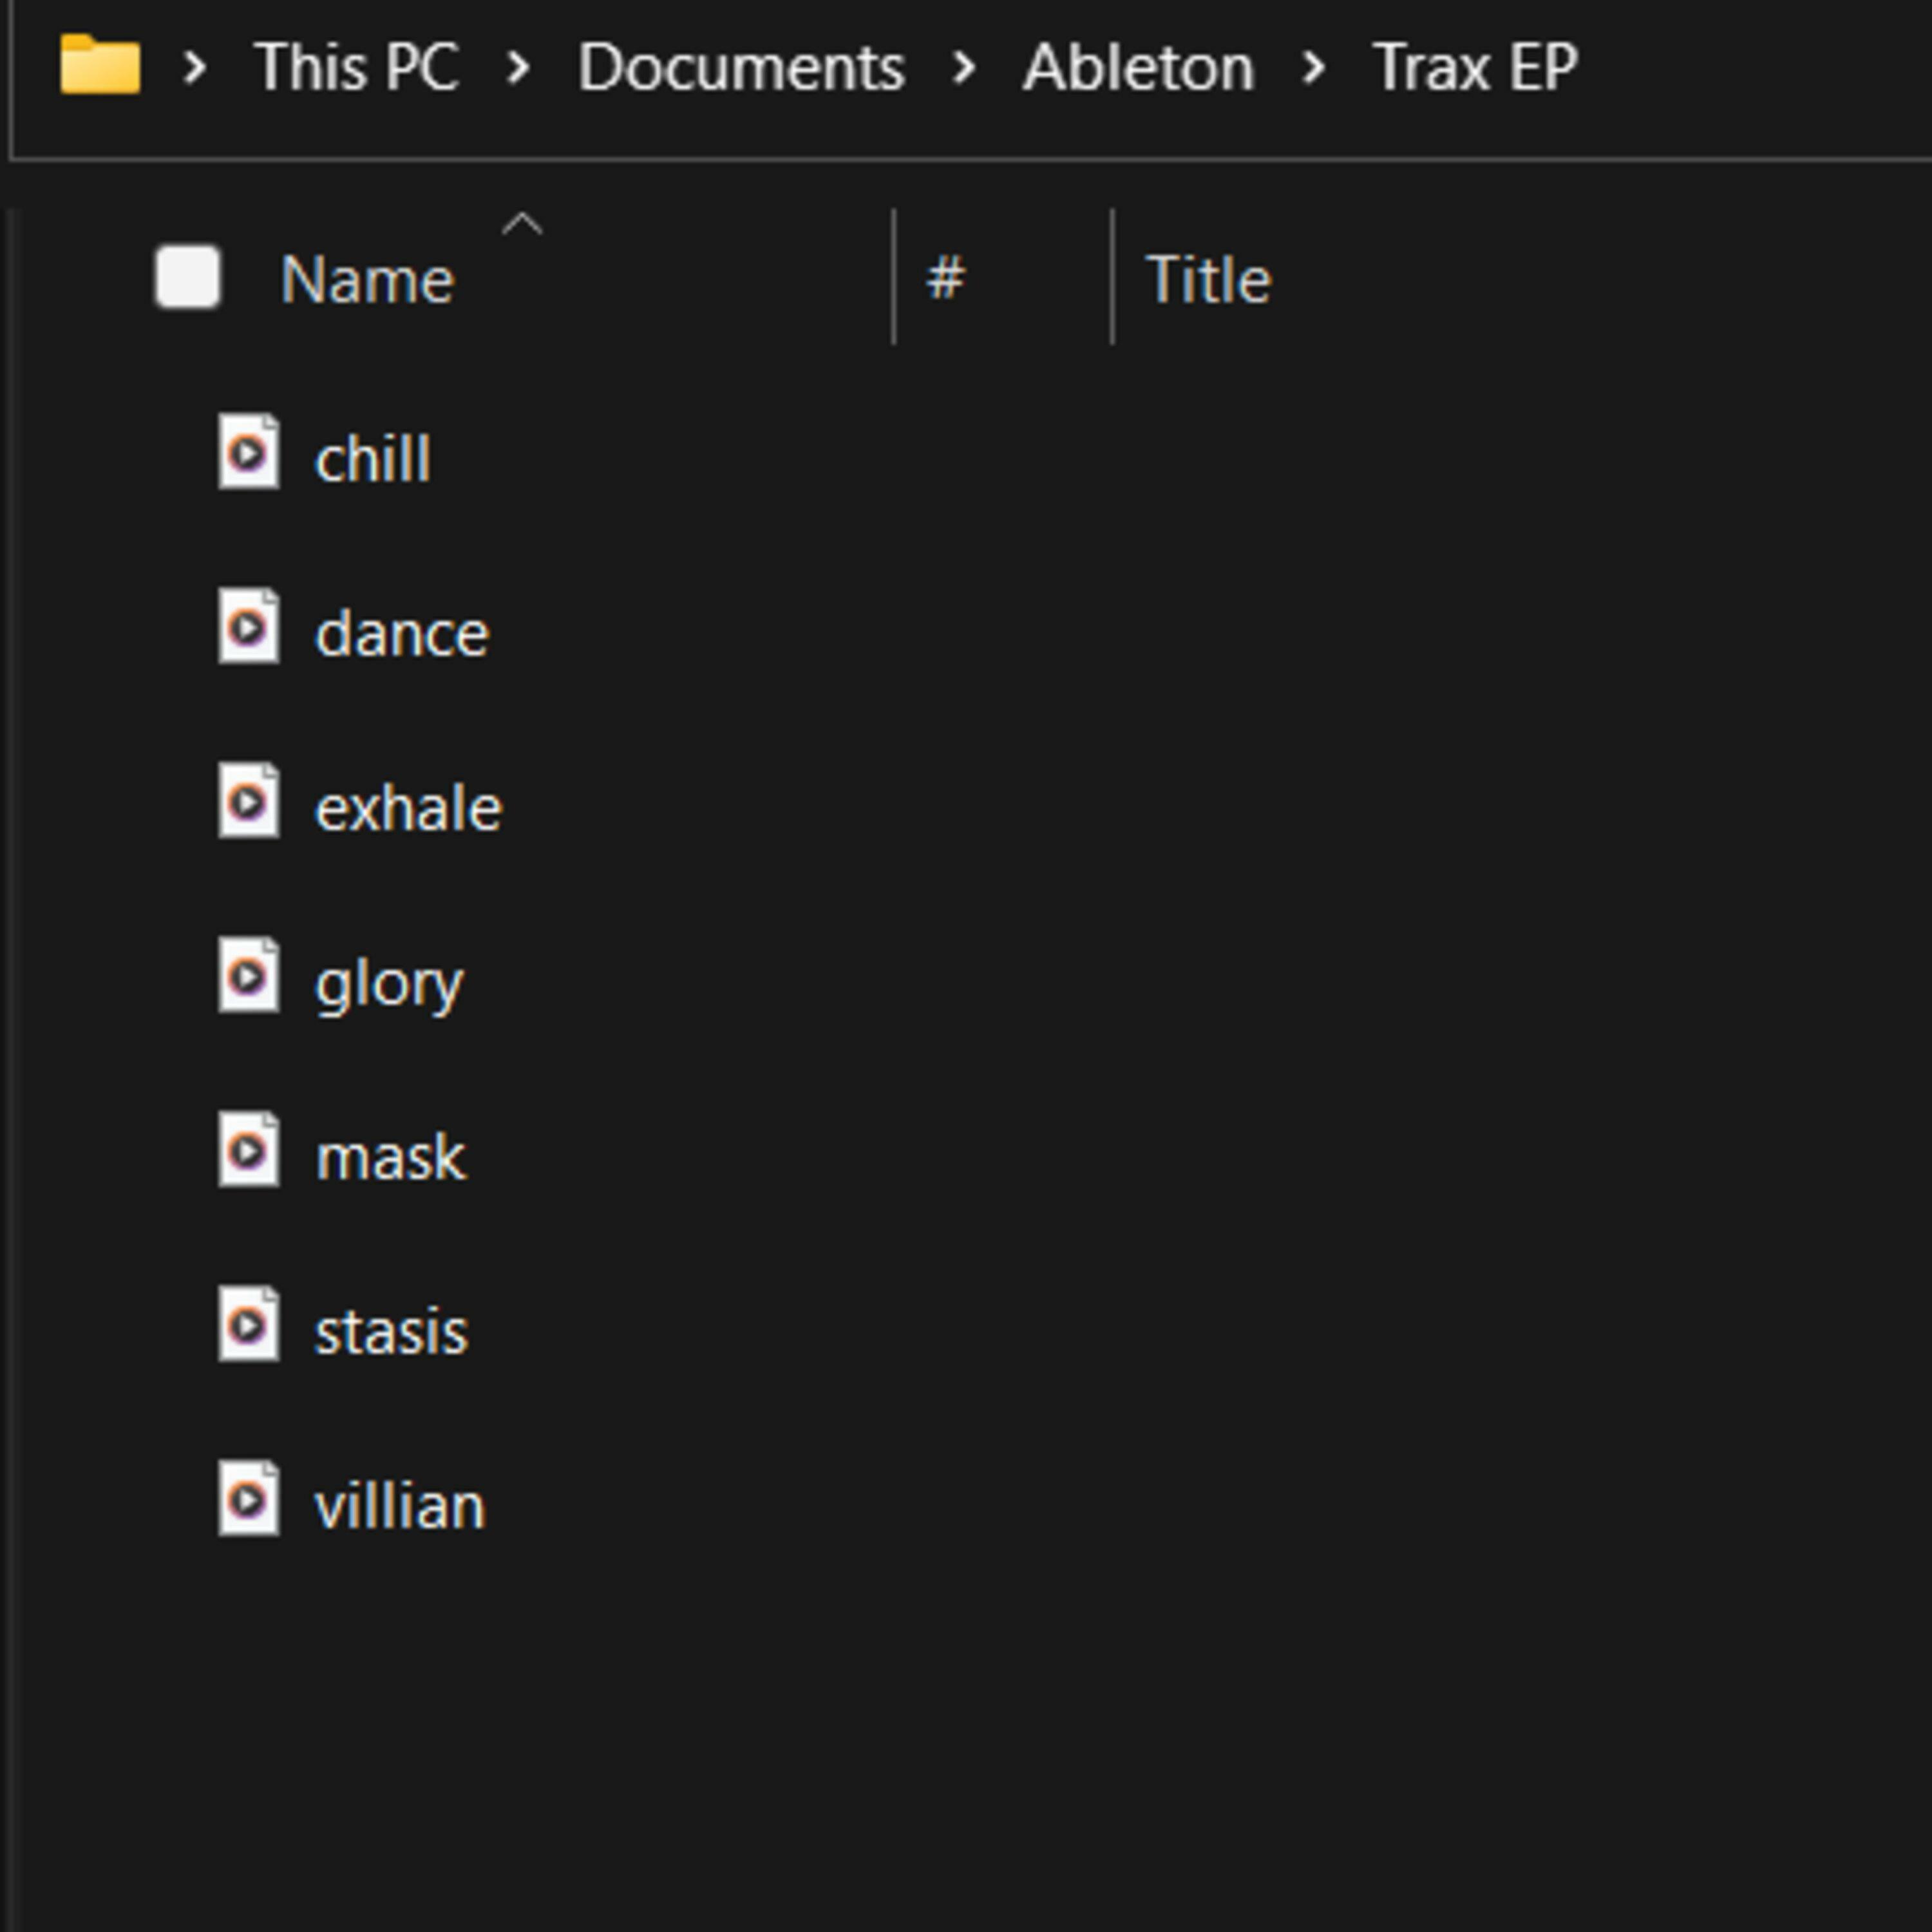This screenshot has width=1932, height=1932.
Task: Click the exhale audio file icon
Action: point(248,802)
